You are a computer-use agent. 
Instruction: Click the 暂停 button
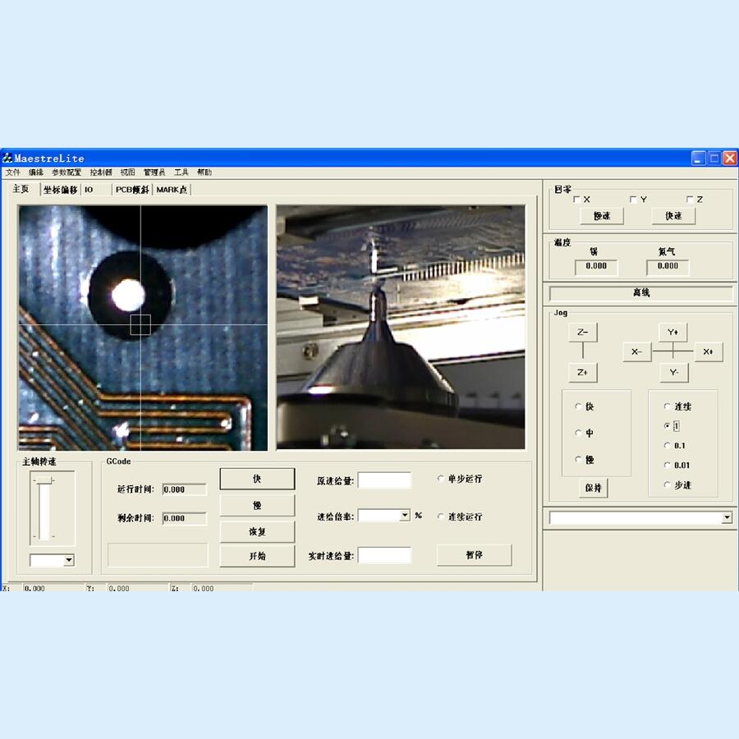coord(474,555)
